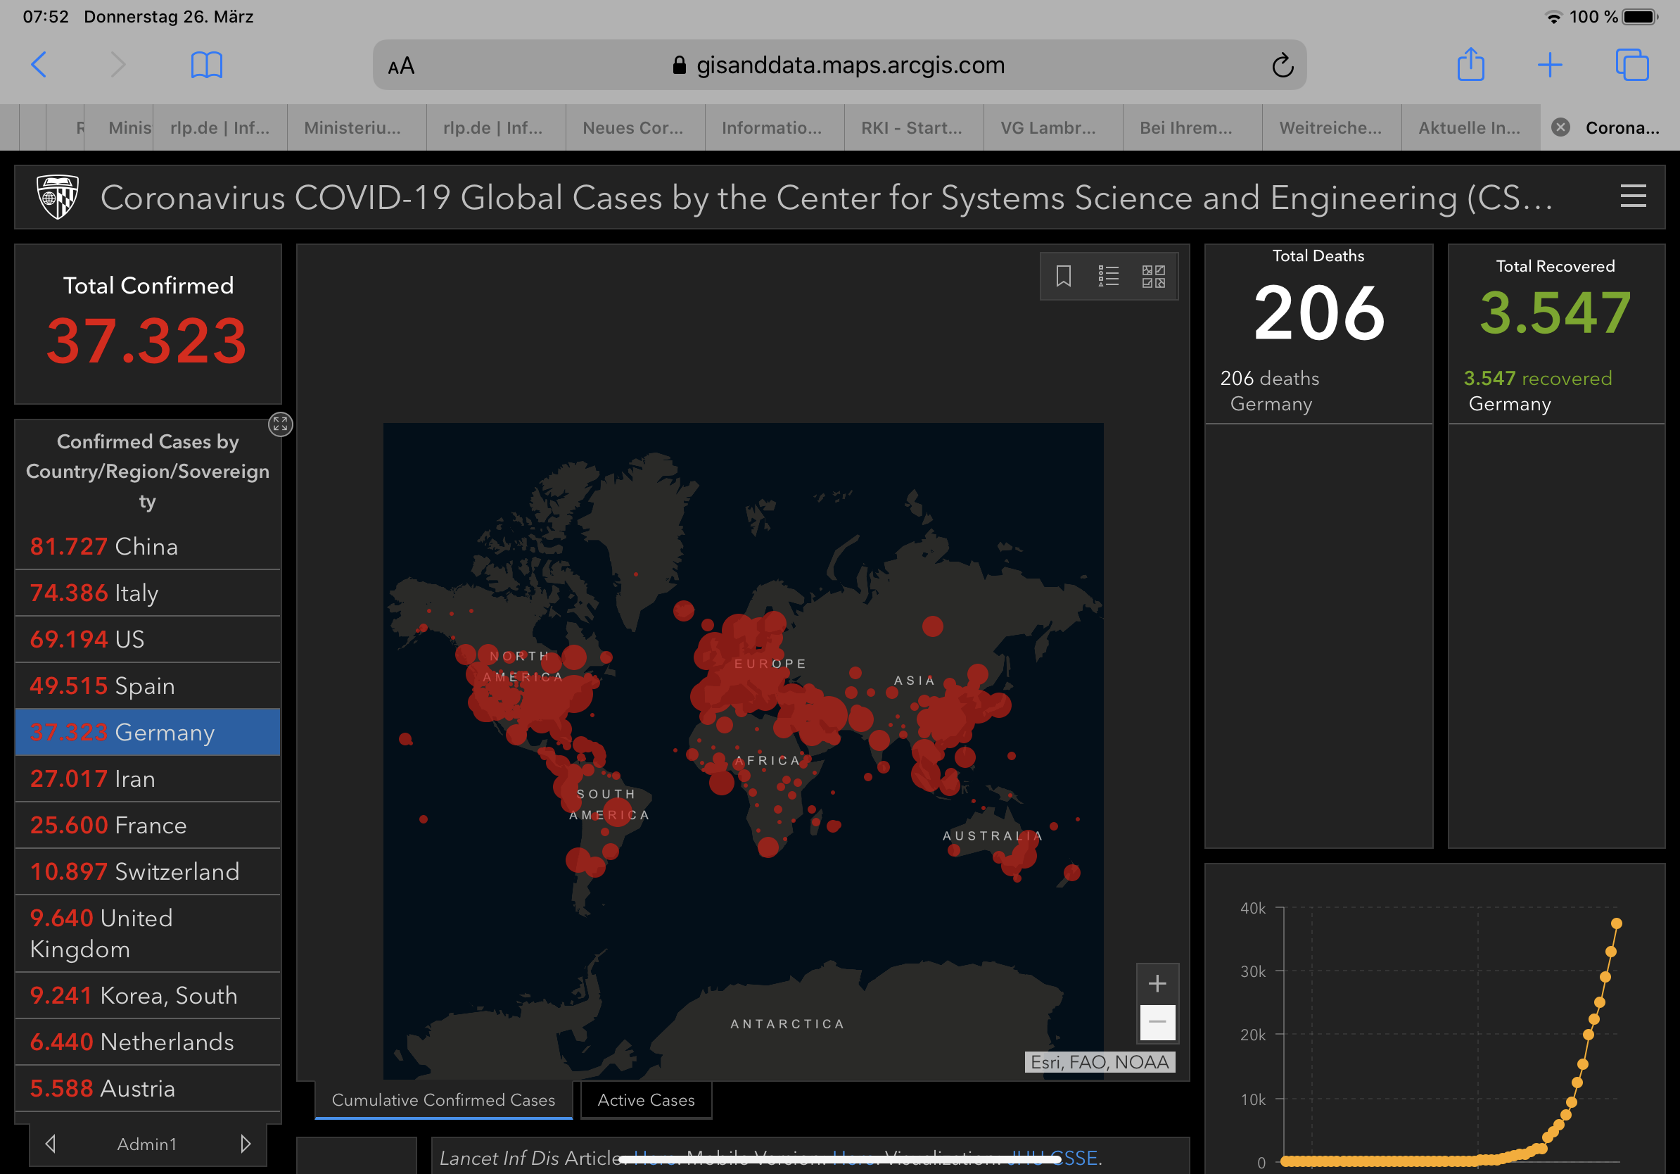This screenshot has height=1174, width=1680.
Task: Zoom in on the map
Action: pyautogui.click(x=1157, y=983)
